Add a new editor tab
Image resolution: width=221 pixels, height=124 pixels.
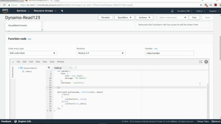click(76, 68)
